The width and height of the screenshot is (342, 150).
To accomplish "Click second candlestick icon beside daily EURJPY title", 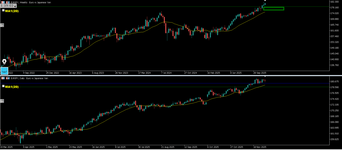I will (7, 78).
